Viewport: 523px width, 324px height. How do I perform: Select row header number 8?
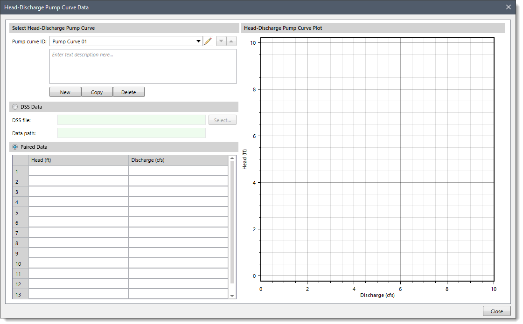[21, 243]
